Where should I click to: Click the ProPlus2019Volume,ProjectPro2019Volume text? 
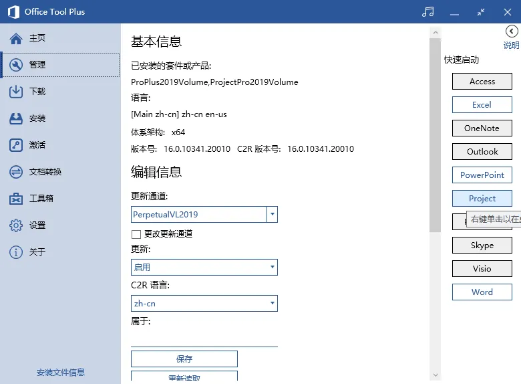[x=214, y=82]
